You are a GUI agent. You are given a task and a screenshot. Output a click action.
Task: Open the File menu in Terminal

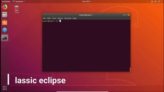[x=44, y=18]
